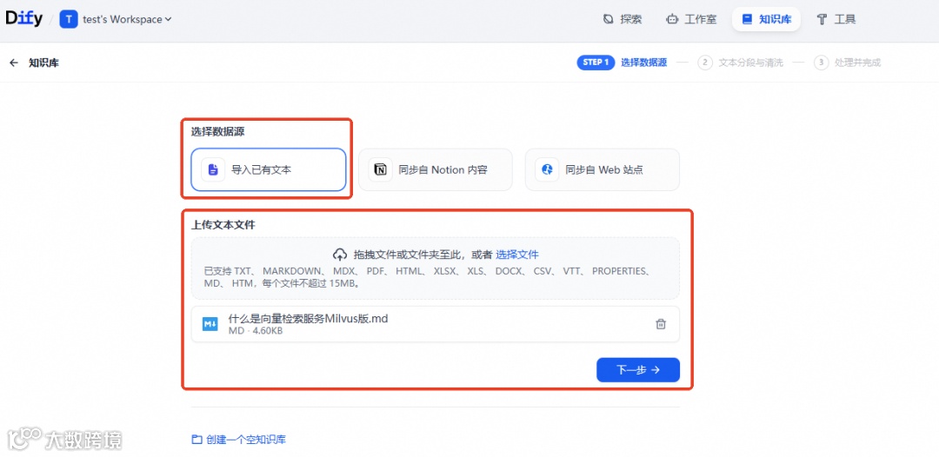Screen dimensions: 939x457
Task: Click the Notion logo icon
Action: 380,170
